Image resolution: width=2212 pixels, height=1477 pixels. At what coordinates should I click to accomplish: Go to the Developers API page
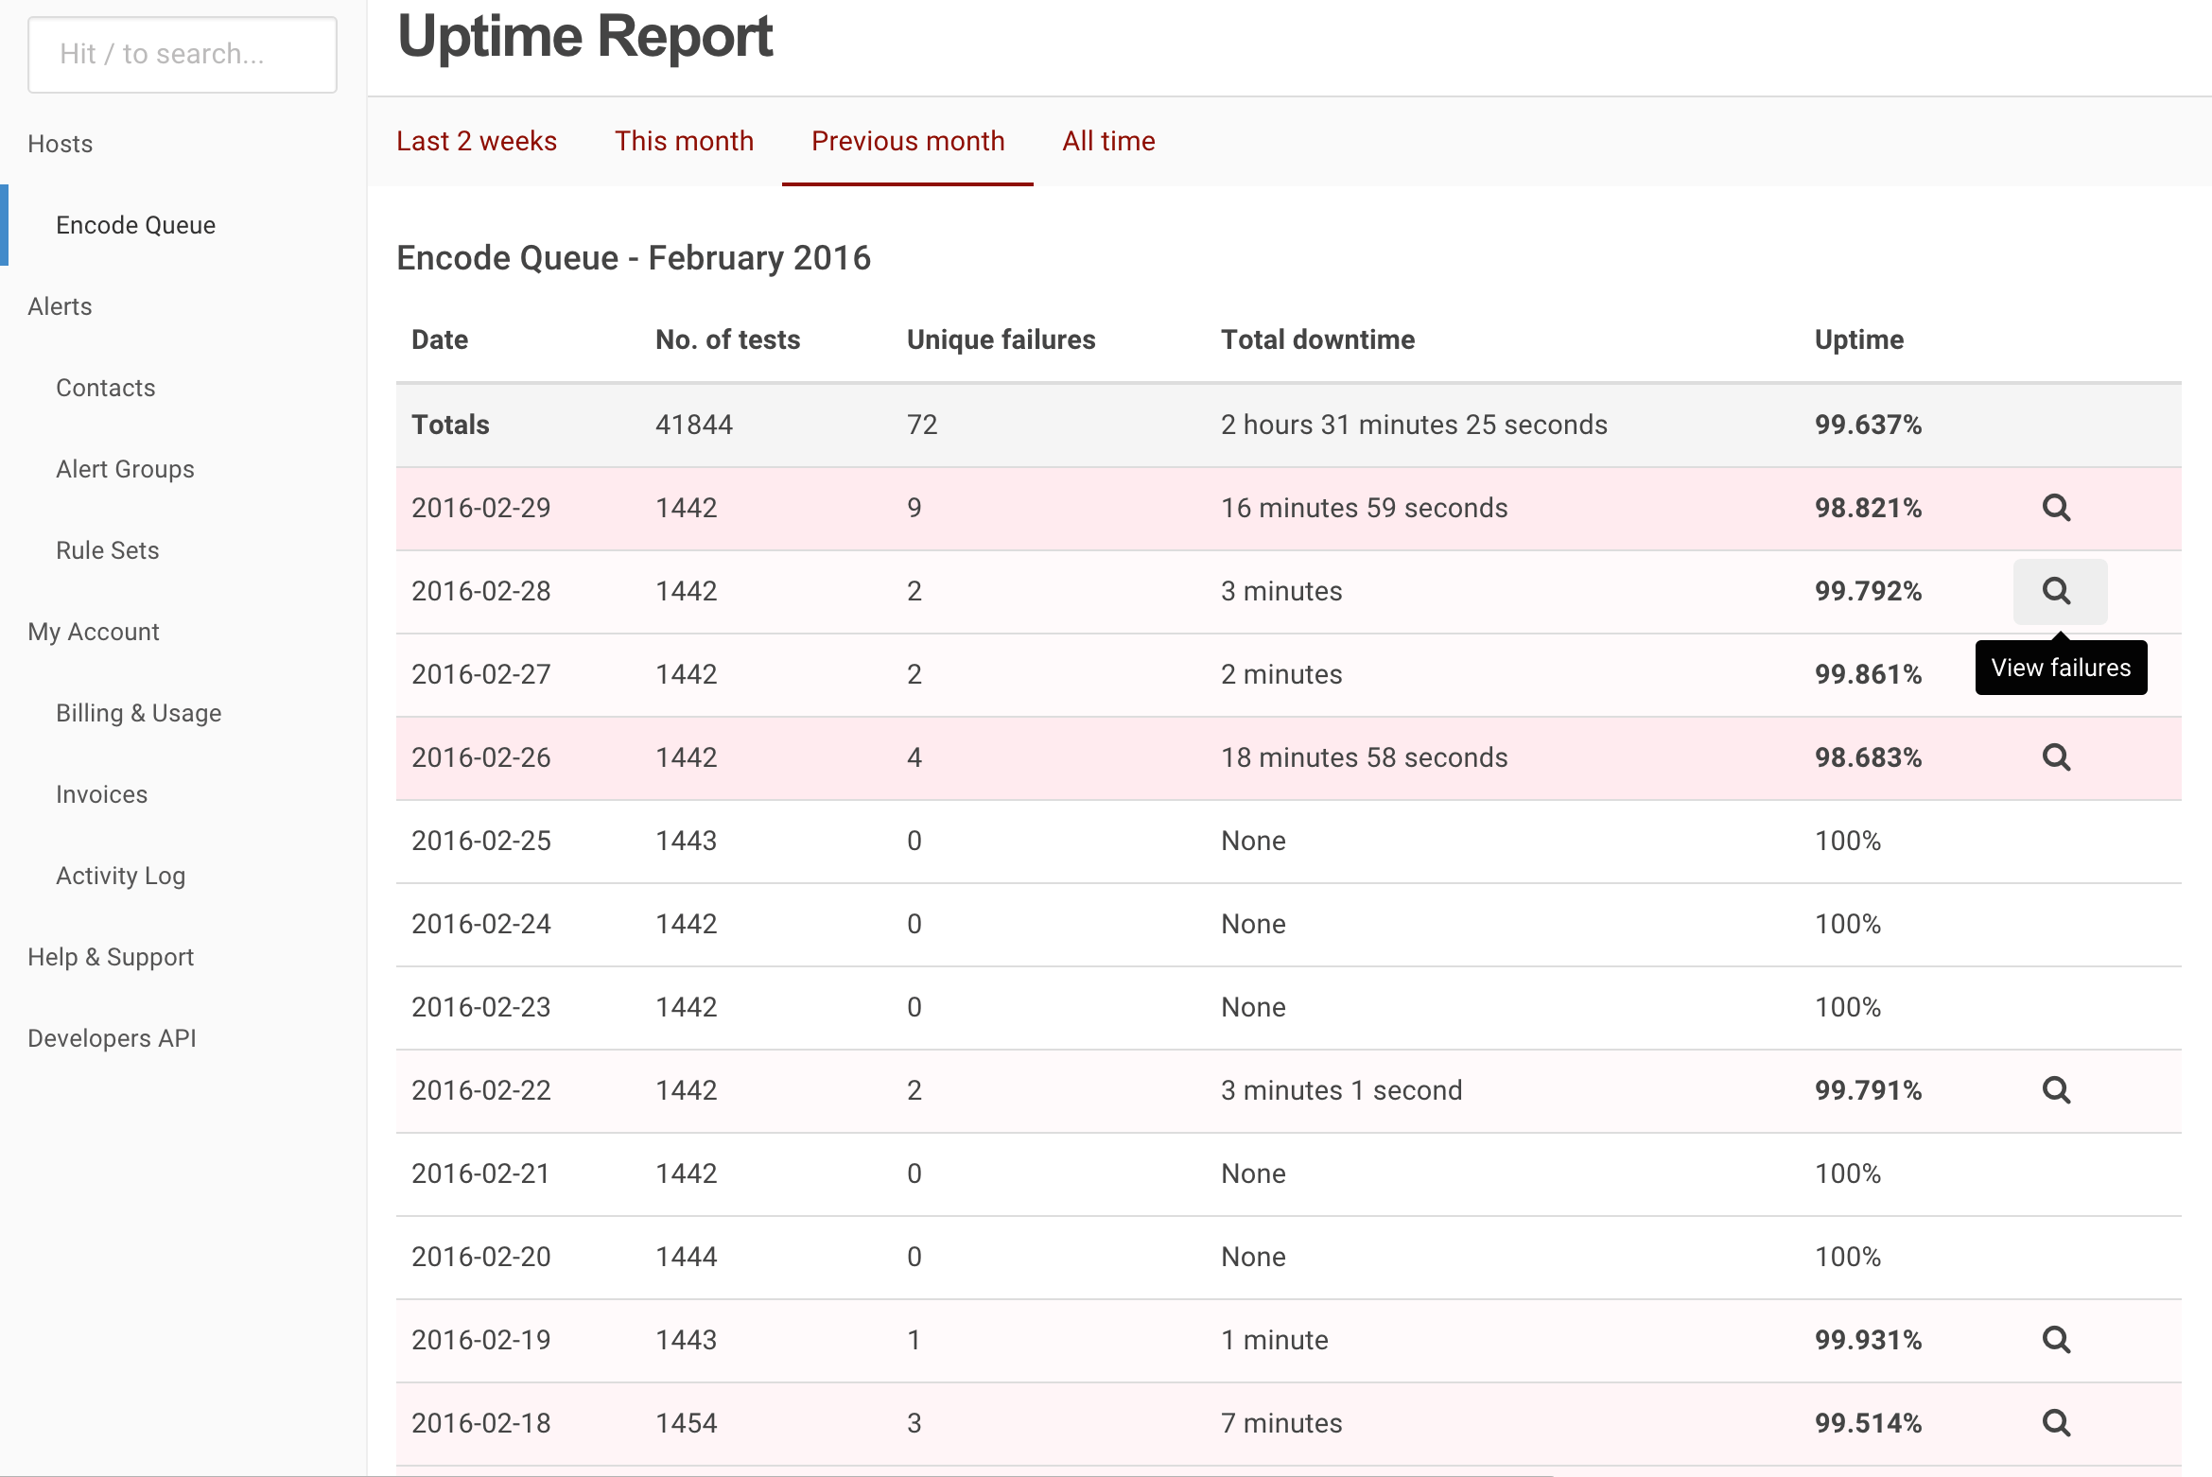pos(112,1037)
